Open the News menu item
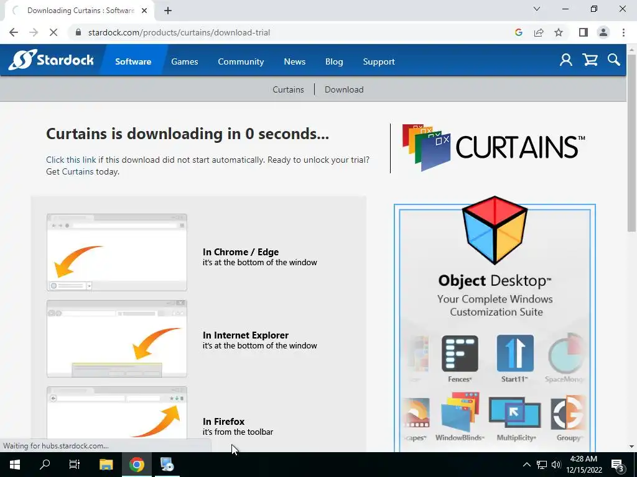The height and width of the screenshot is (477, 637). pos(294,61)
